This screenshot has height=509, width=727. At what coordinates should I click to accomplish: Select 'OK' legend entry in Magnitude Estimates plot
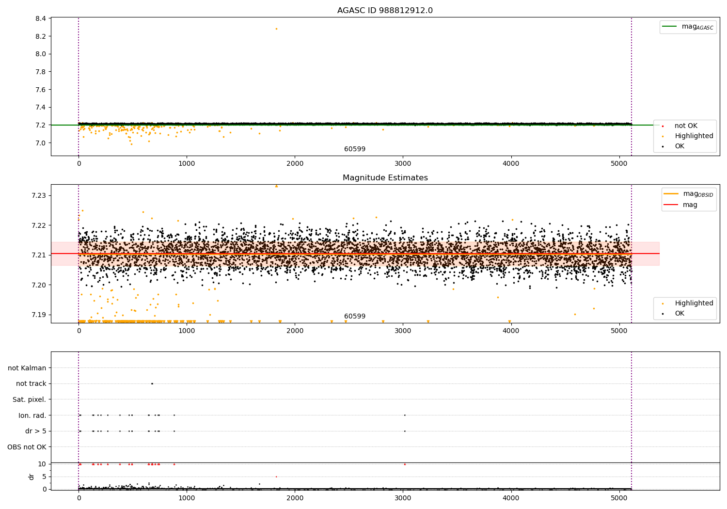tap(680, 314)
